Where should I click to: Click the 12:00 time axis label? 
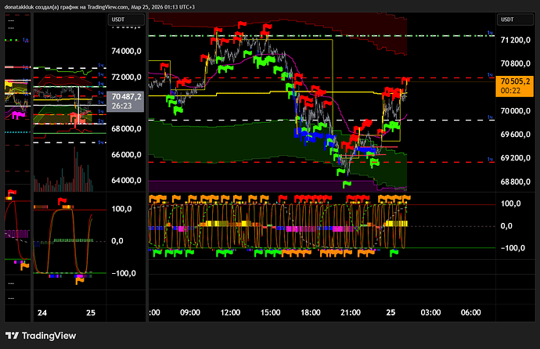229,311
